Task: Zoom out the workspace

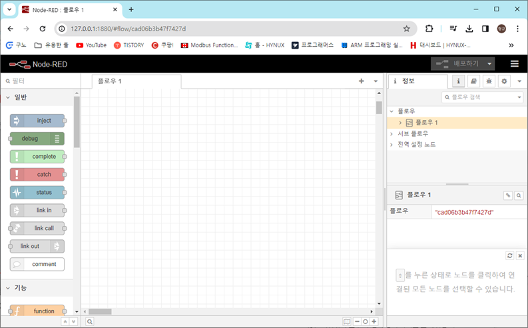Action: pos(357,321)
